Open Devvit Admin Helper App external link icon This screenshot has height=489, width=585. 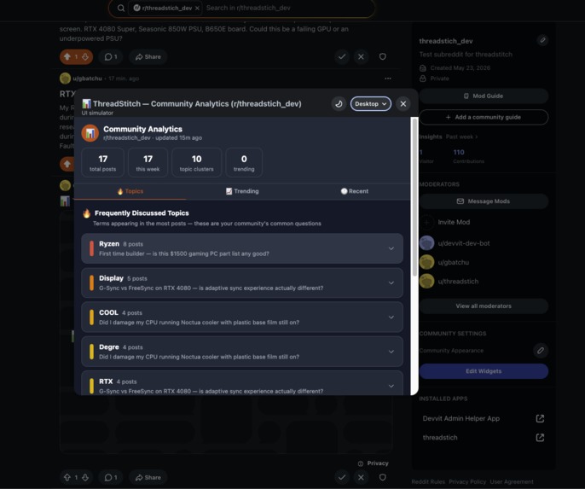tap(540, 418)
